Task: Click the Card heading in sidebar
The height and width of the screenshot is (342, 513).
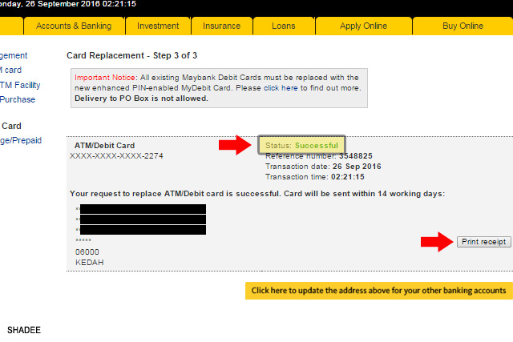Action: (x=11, y=126)
